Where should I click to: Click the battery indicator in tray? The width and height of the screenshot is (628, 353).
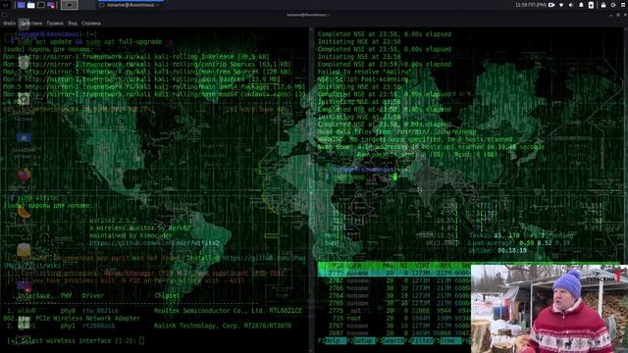(x=591, y=5)
